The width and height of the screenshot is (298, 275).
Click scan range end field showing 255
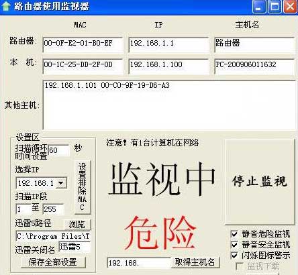click(53, 209)
